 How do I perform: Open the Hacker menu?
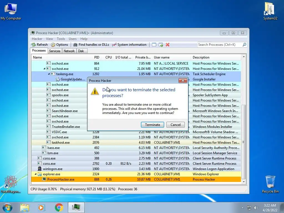point(37,39)
